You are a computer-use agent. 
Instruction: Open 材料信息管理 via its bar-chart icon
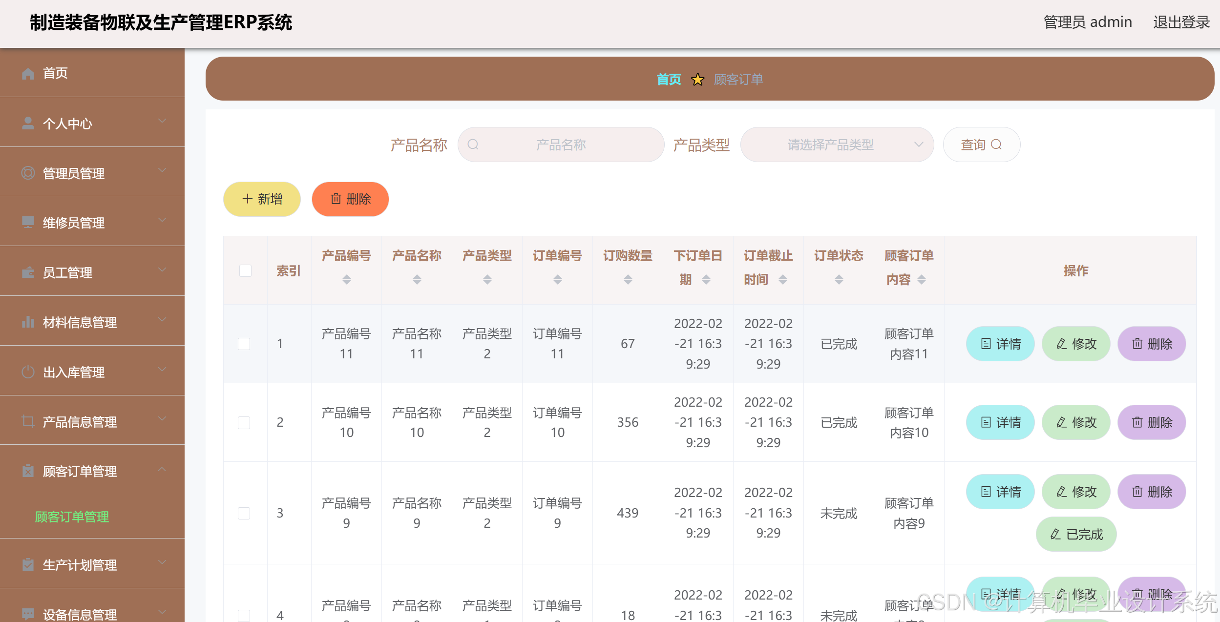(28, 322)
